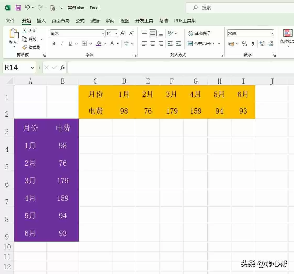Toggle underline formatting
Viewport: 294px width, 274px height.
(70, 43)
